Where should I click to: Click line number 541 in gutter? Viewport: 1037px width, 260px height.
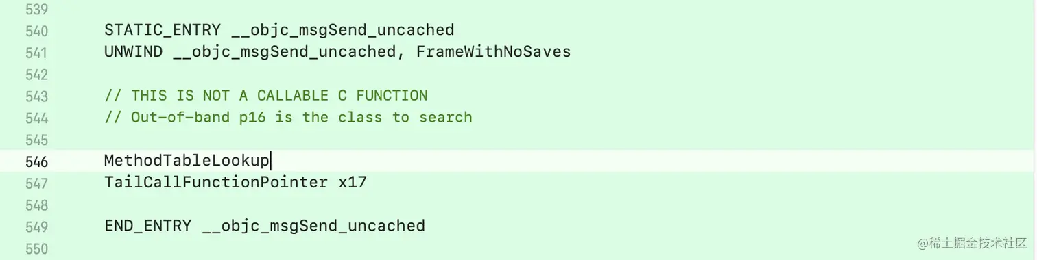[x=36, y=53]
